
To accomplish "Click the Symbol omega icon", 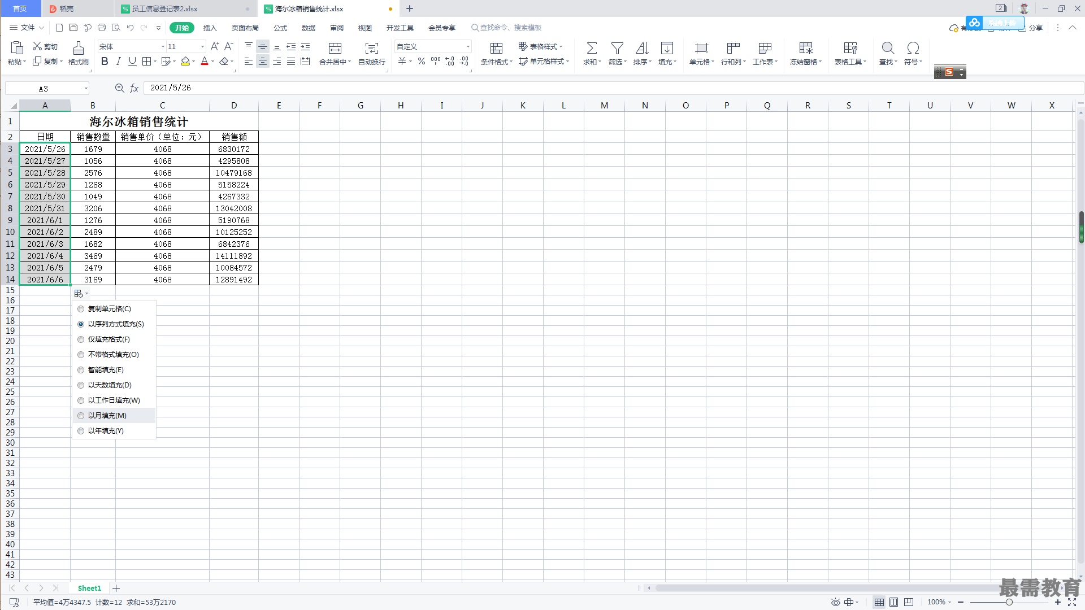I will click(913, 48).
